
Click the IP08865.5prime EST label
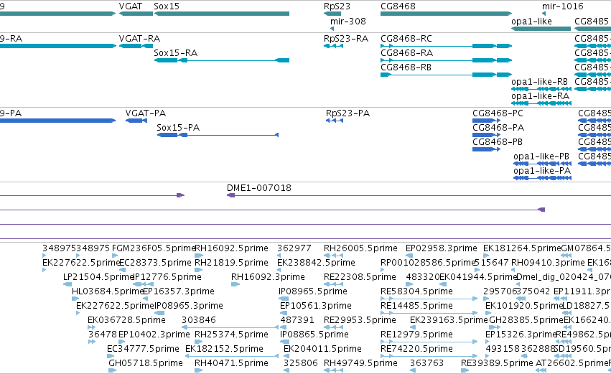tap(314, 335)
